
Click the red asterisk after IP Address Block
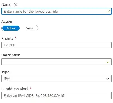(x=31, y=88)
